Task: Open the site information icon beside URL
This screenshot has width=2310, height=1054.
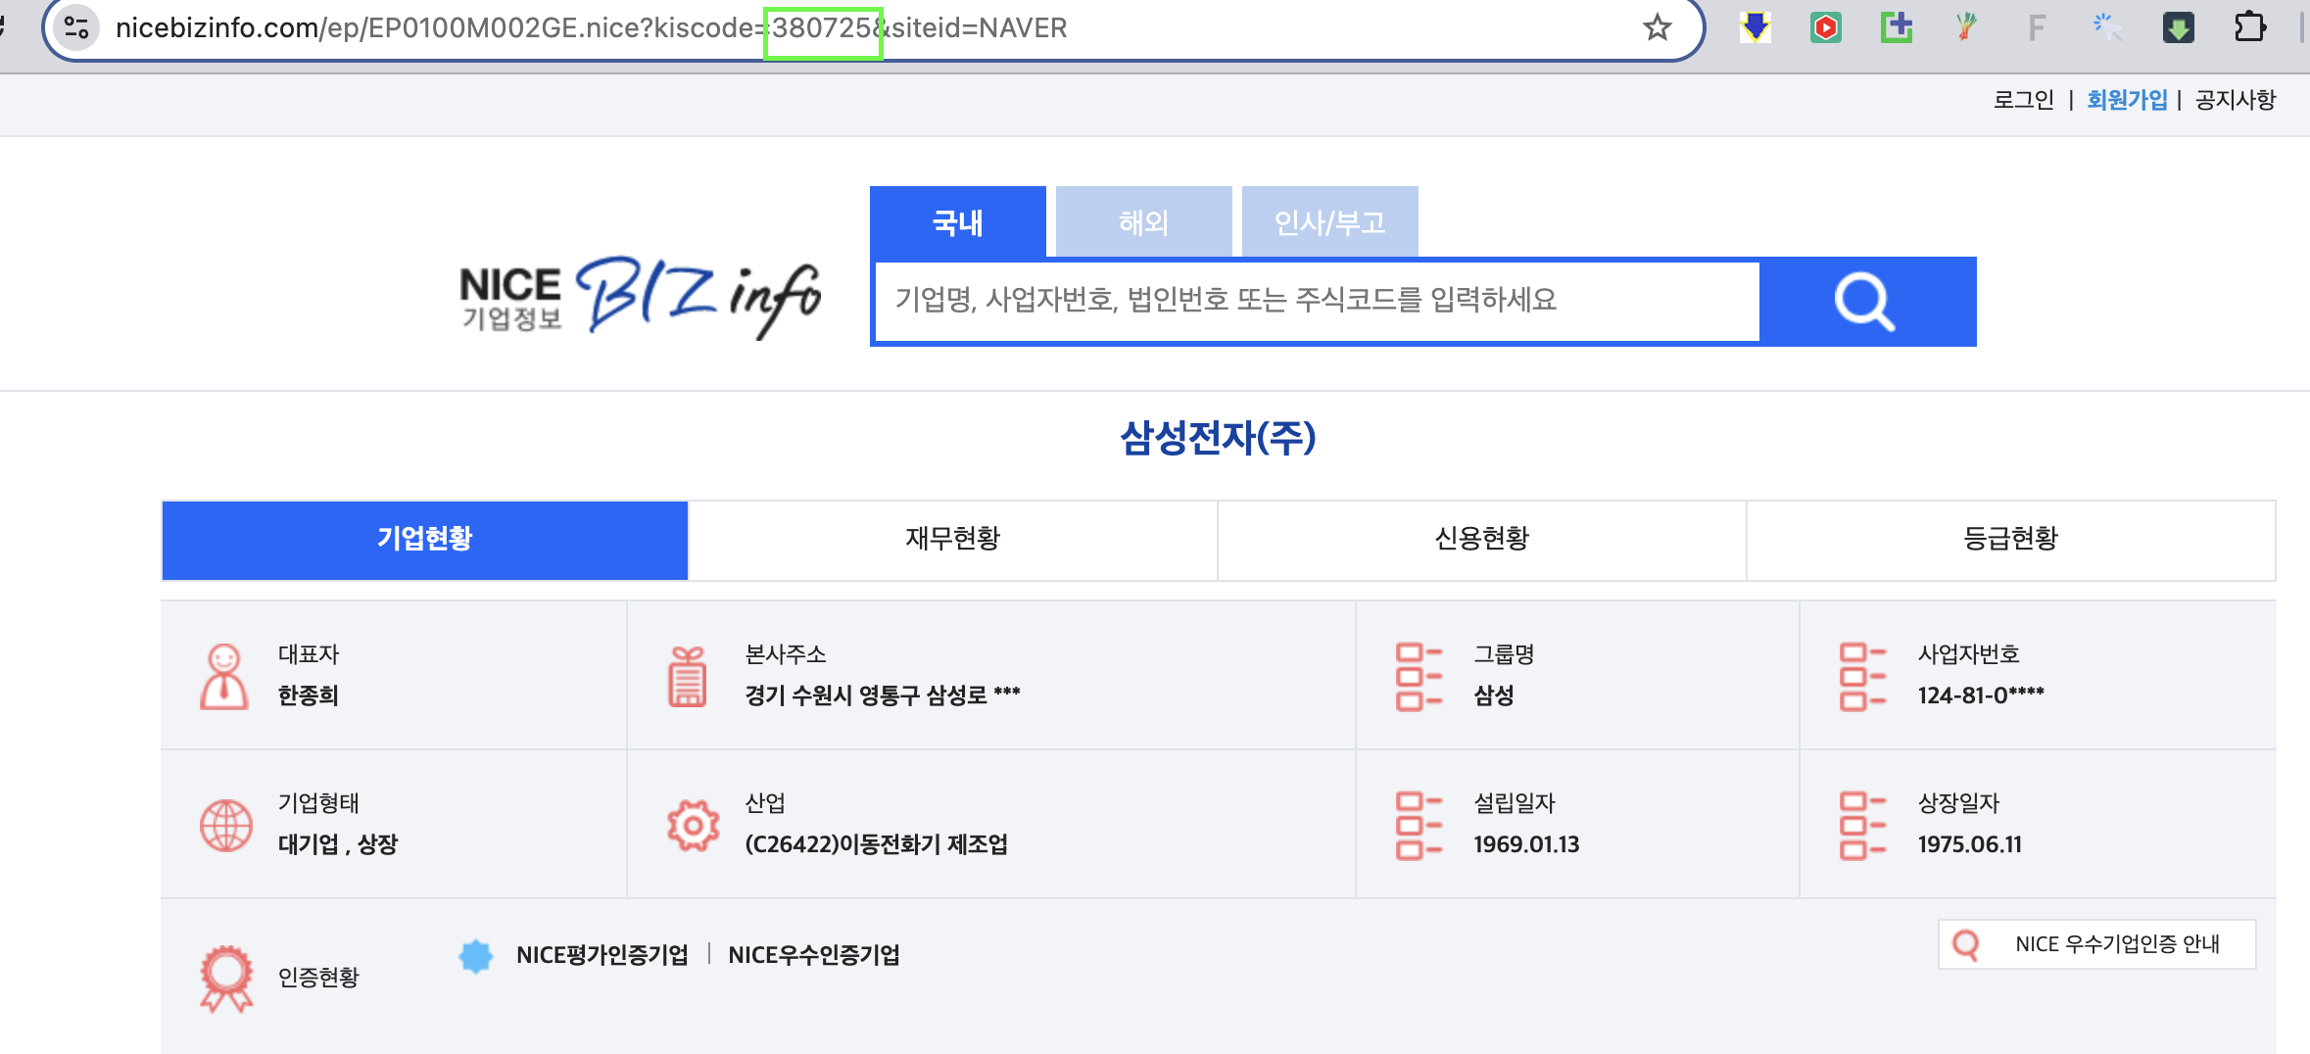Action: [76, 27]
